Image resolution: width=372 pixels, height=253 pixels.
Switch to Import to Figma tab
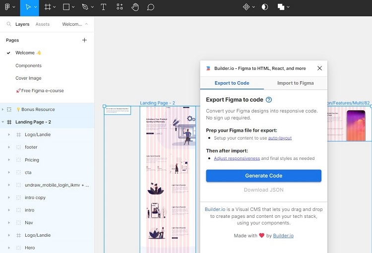pyautogui.click(x=296, y=83)
